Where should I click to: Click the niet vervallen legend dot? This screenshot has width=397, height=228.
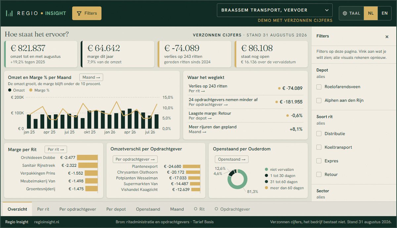pyautogui.click(x=267, y=170)
